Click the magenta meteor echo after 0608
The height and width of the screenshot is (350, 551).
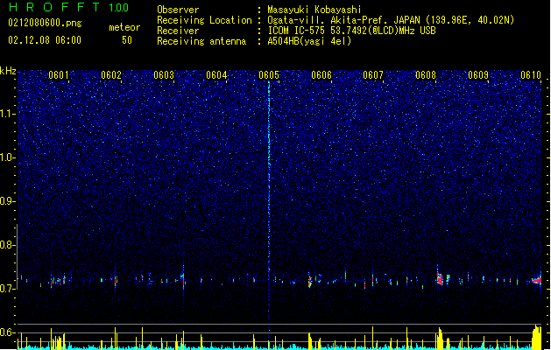(x=440, y=279)
